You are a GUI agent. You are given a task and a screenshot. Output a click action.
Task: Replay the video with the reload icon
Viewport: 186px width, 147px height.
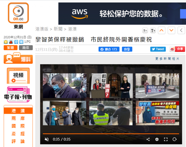coord(174,139)
